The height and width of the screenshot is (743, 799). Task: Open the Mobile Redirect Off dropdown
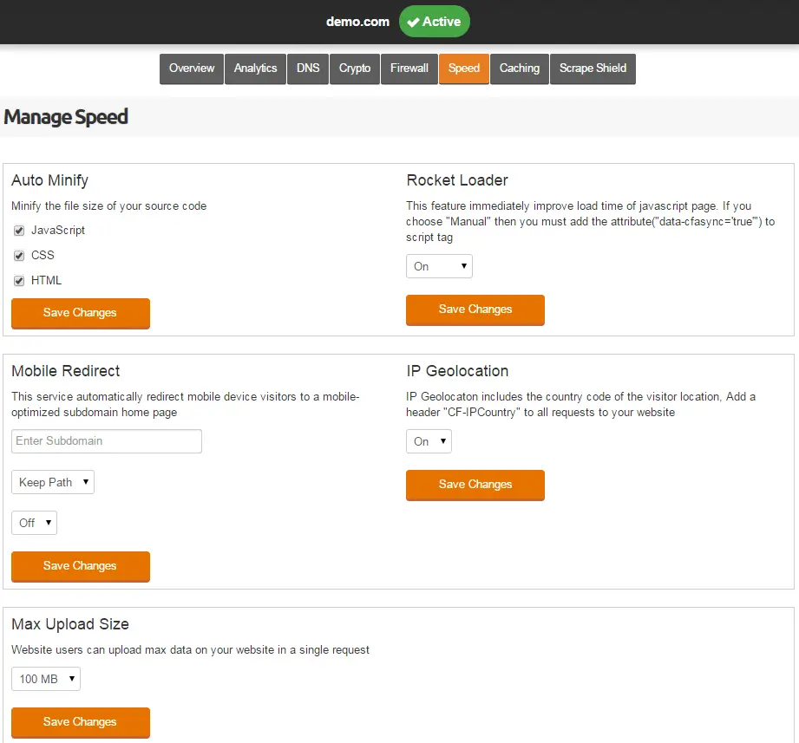click(34, 523)
